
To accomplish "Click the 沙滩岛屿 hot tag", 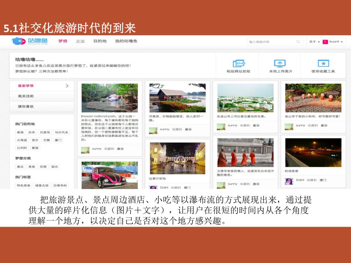I will (60, 186).
